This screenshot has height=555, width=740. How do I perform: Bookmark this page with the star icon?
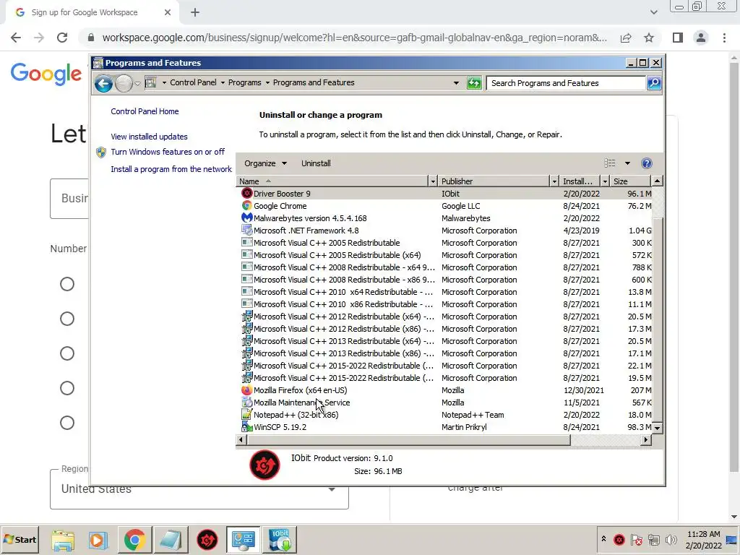click(x=649, y=38)
